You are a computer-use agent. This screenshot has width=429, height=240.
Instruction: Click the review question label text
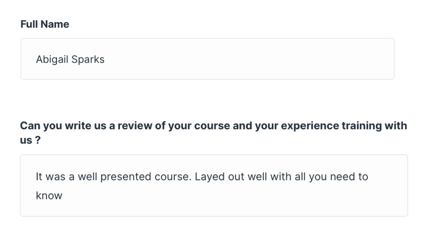coord(213,126)
